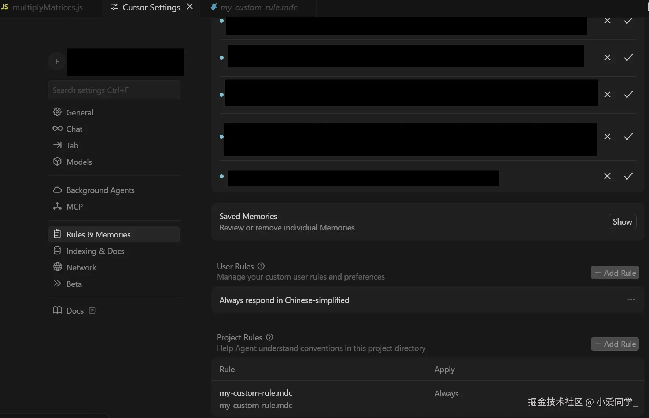Open Indexing & Docs settings

(114, 251)
